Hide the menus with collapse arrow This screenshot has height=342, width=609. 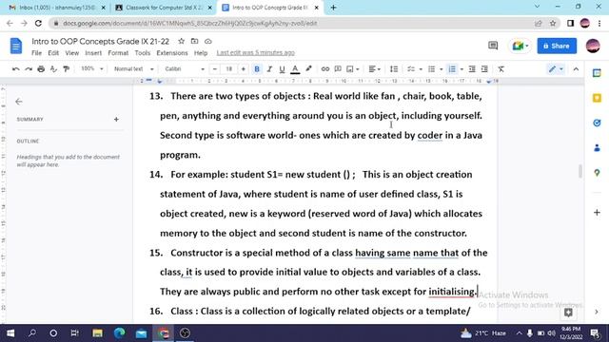click(x=576, y=69)
